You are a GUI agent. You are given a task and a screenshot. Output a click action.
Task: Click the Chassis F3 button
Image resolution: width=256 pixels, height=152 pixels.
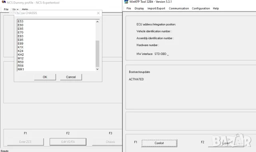click(x=107, y=142)
